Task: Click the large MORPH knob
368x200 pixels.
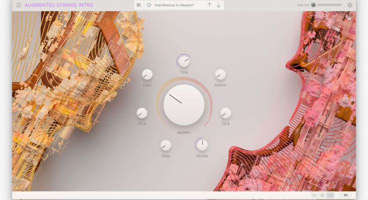Action: pyautogui.click(x=184, y=104)
